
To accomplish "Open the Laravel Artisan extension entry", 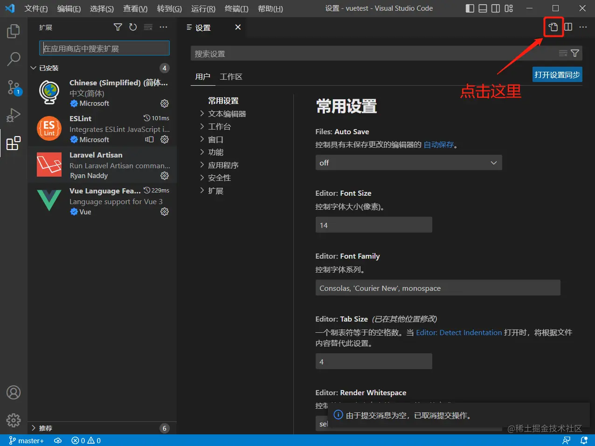I will tap(102, 165).
